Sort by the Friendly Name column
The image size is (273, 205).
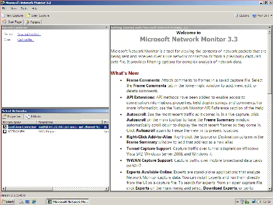click(x=19, y=122)
